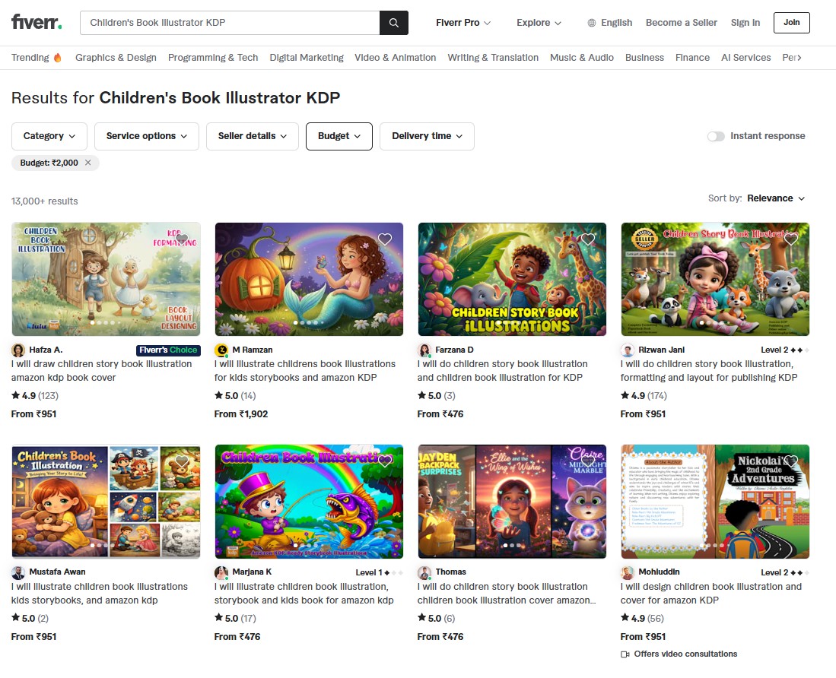Favorite Thomas's gig via the heart icon
Viewport: 836px width, 678px height.
pos(587,461)
